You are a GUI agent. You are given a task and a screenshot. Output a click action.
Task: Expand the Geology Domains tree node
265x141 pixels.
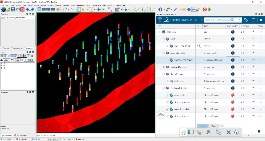point(163,67)
